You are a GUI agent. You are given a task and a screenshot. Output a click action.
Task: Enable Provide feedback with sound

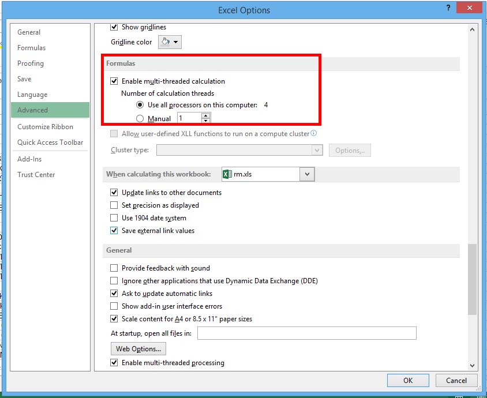click(x=114, y=268)
